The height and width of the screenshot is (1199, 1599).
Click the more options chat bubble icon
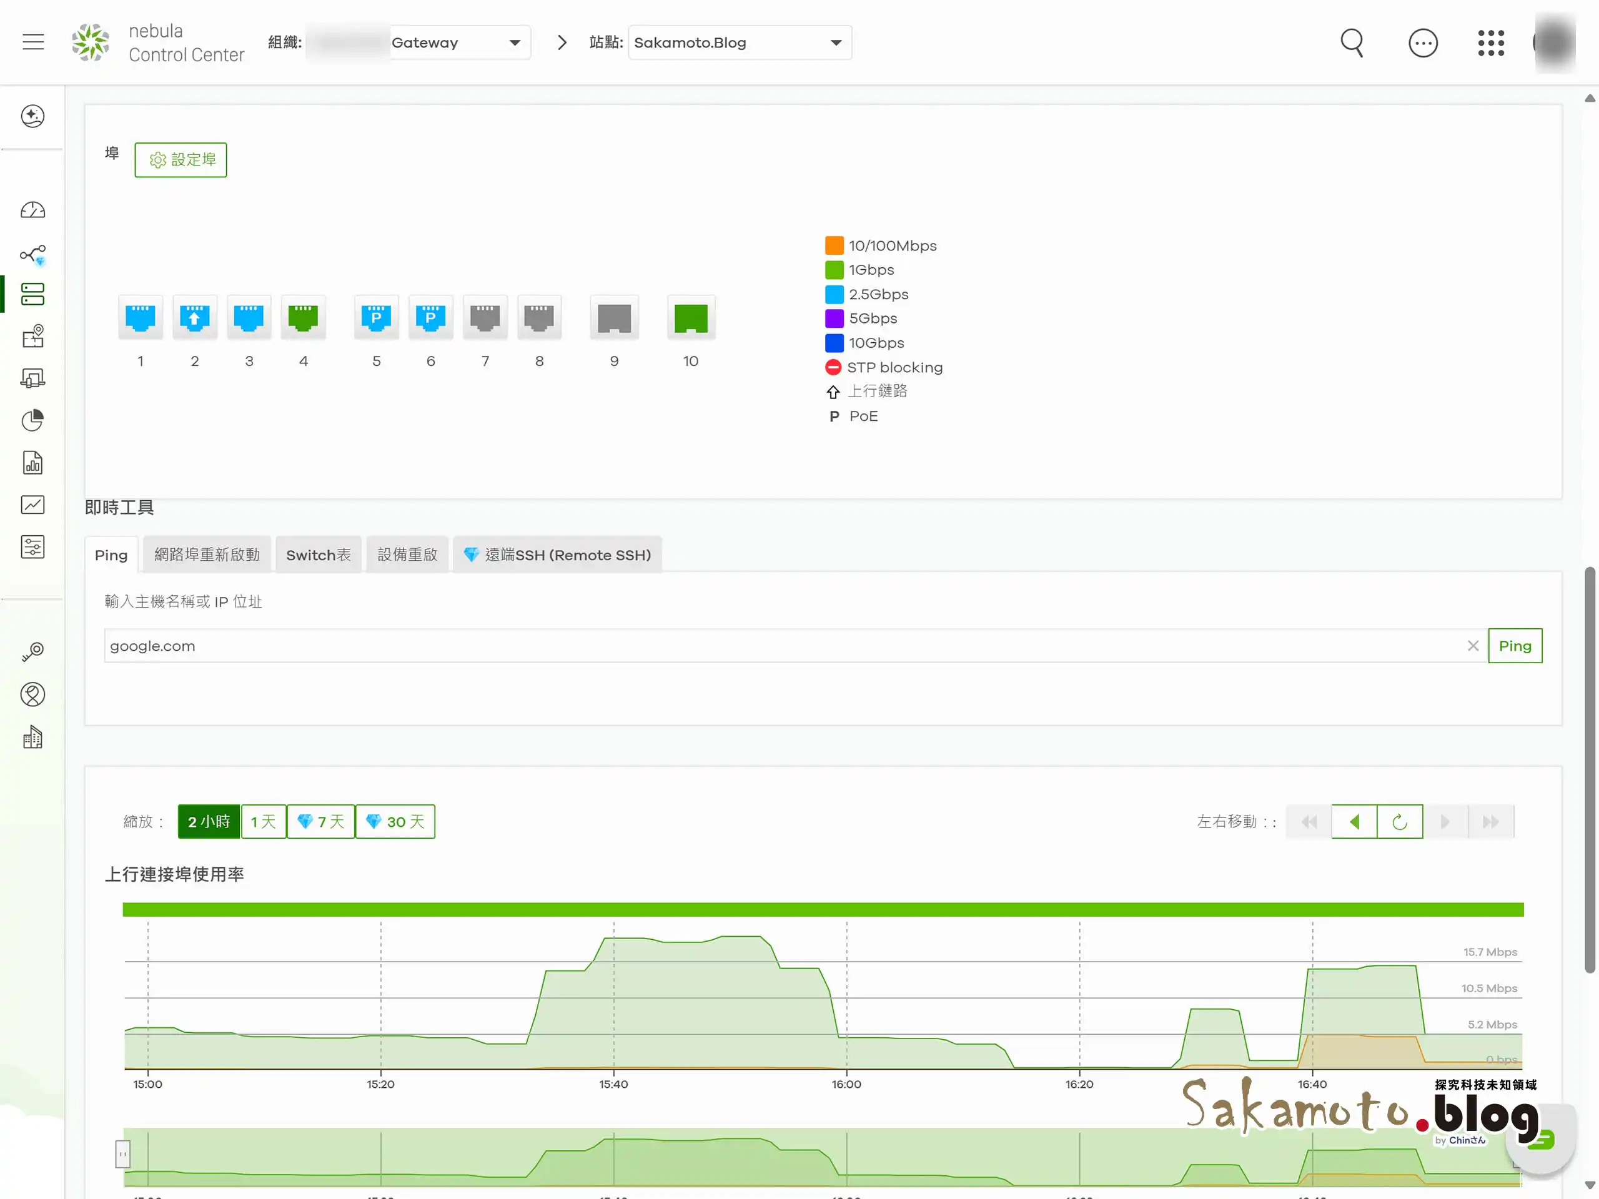click(x=1423, y=42)
